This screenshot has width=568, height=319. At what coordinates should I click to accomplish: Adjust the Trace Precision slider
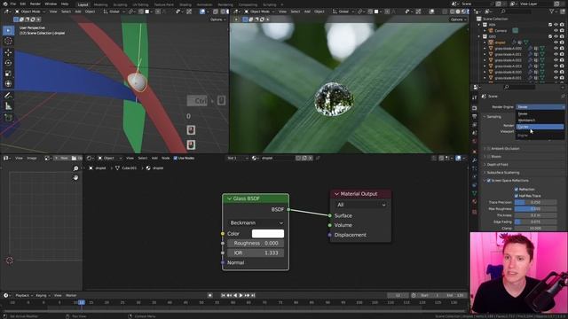(535, 203)
